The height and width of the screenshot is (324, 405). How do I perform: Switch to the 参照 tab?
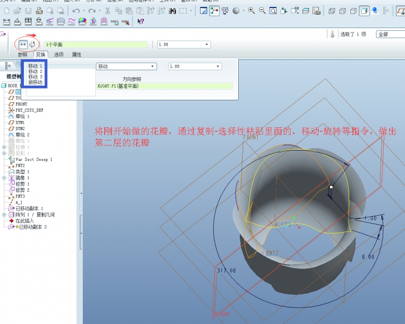coord(22,55)
